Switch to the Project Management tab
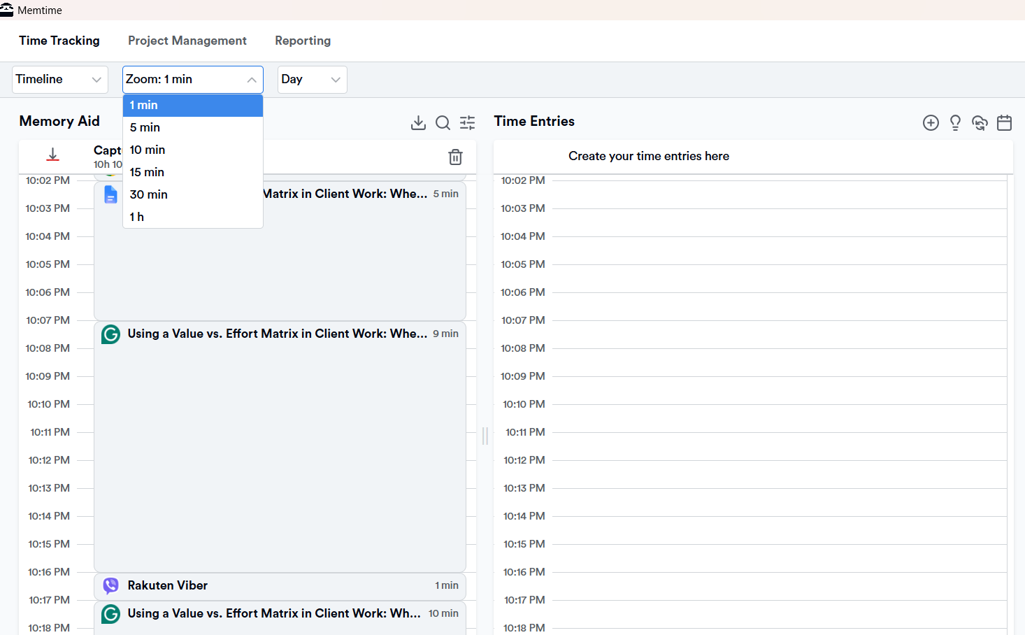This screenshot has width=1025, height=635. [x=187, y=41]
